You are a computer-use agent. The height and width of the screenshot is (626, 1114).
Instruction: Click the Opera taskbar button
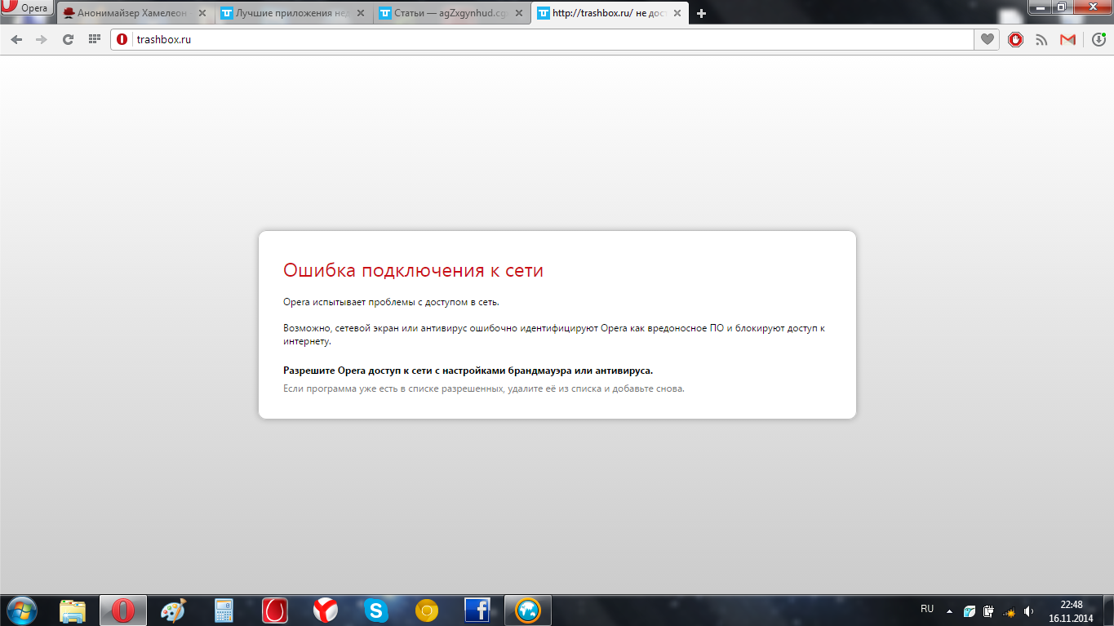(123, 610)
